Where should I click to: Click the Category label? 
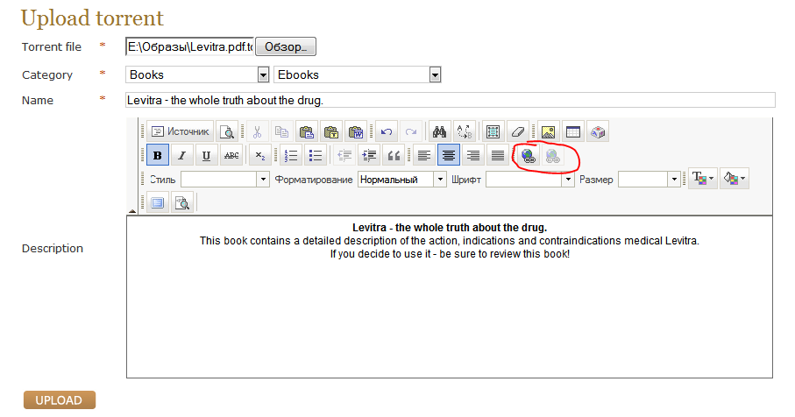47,75
